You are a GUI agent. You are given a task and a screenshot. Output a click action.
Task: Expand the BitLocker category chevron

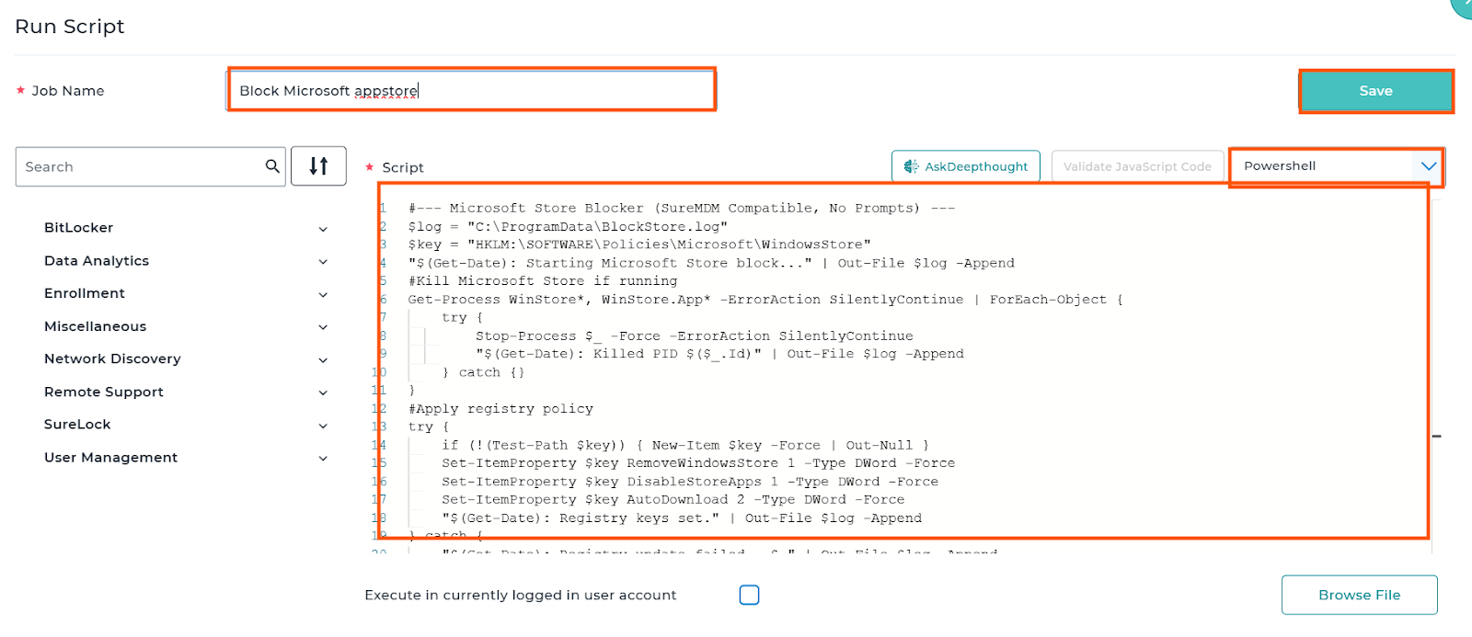323,229
